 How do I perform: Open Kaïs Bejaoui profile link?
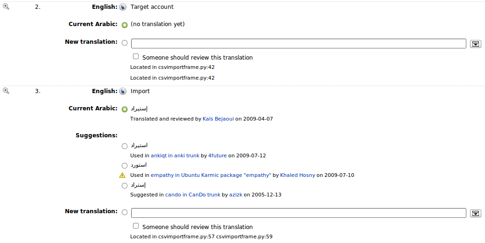click(218, 119)
